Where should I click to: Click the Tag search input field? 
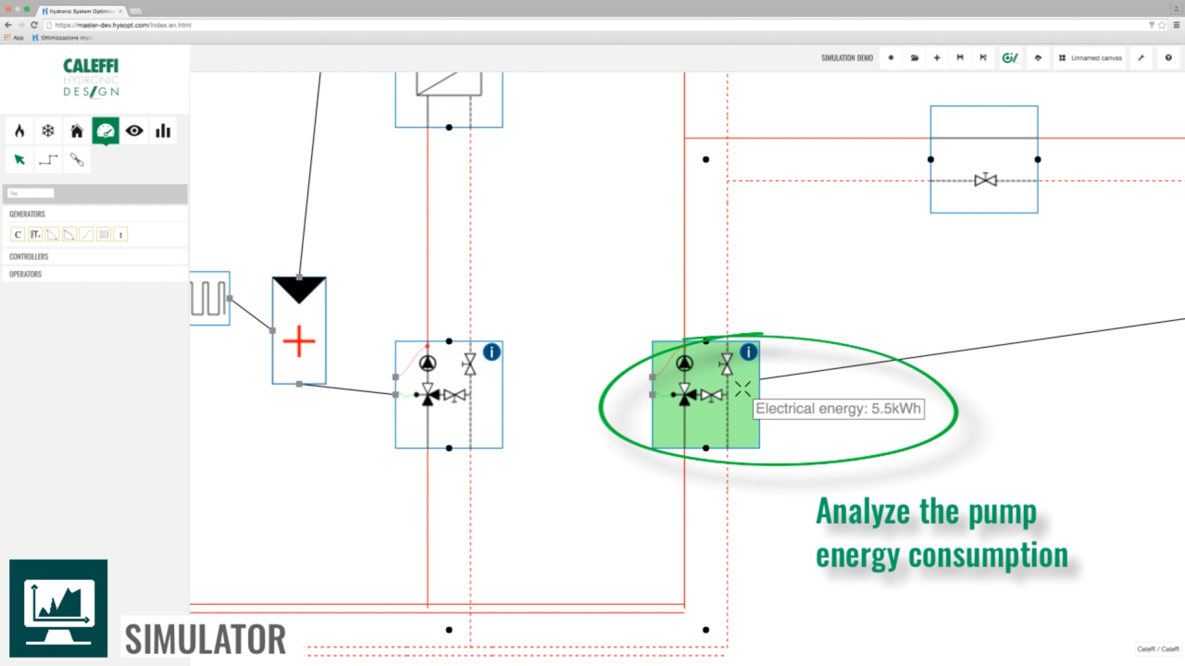[x=31, y=193]
